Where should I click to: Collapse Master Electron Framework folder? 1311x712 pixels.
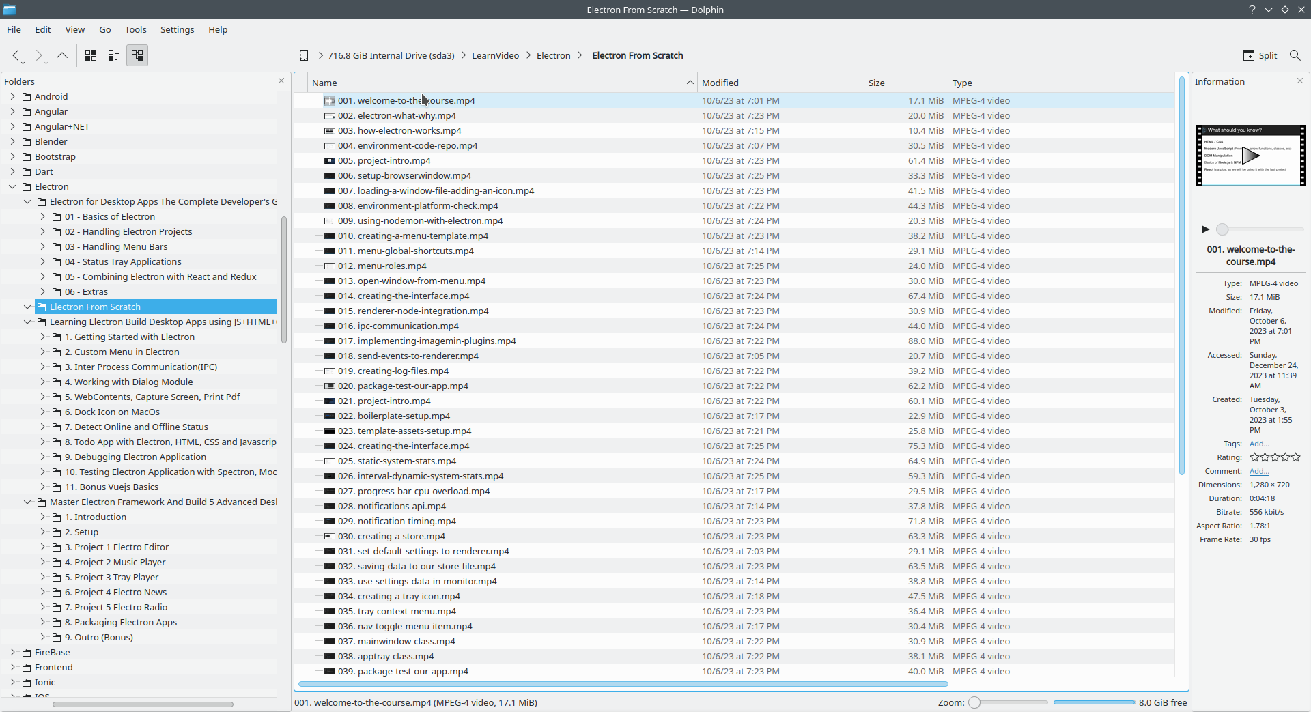coord(27,502)
